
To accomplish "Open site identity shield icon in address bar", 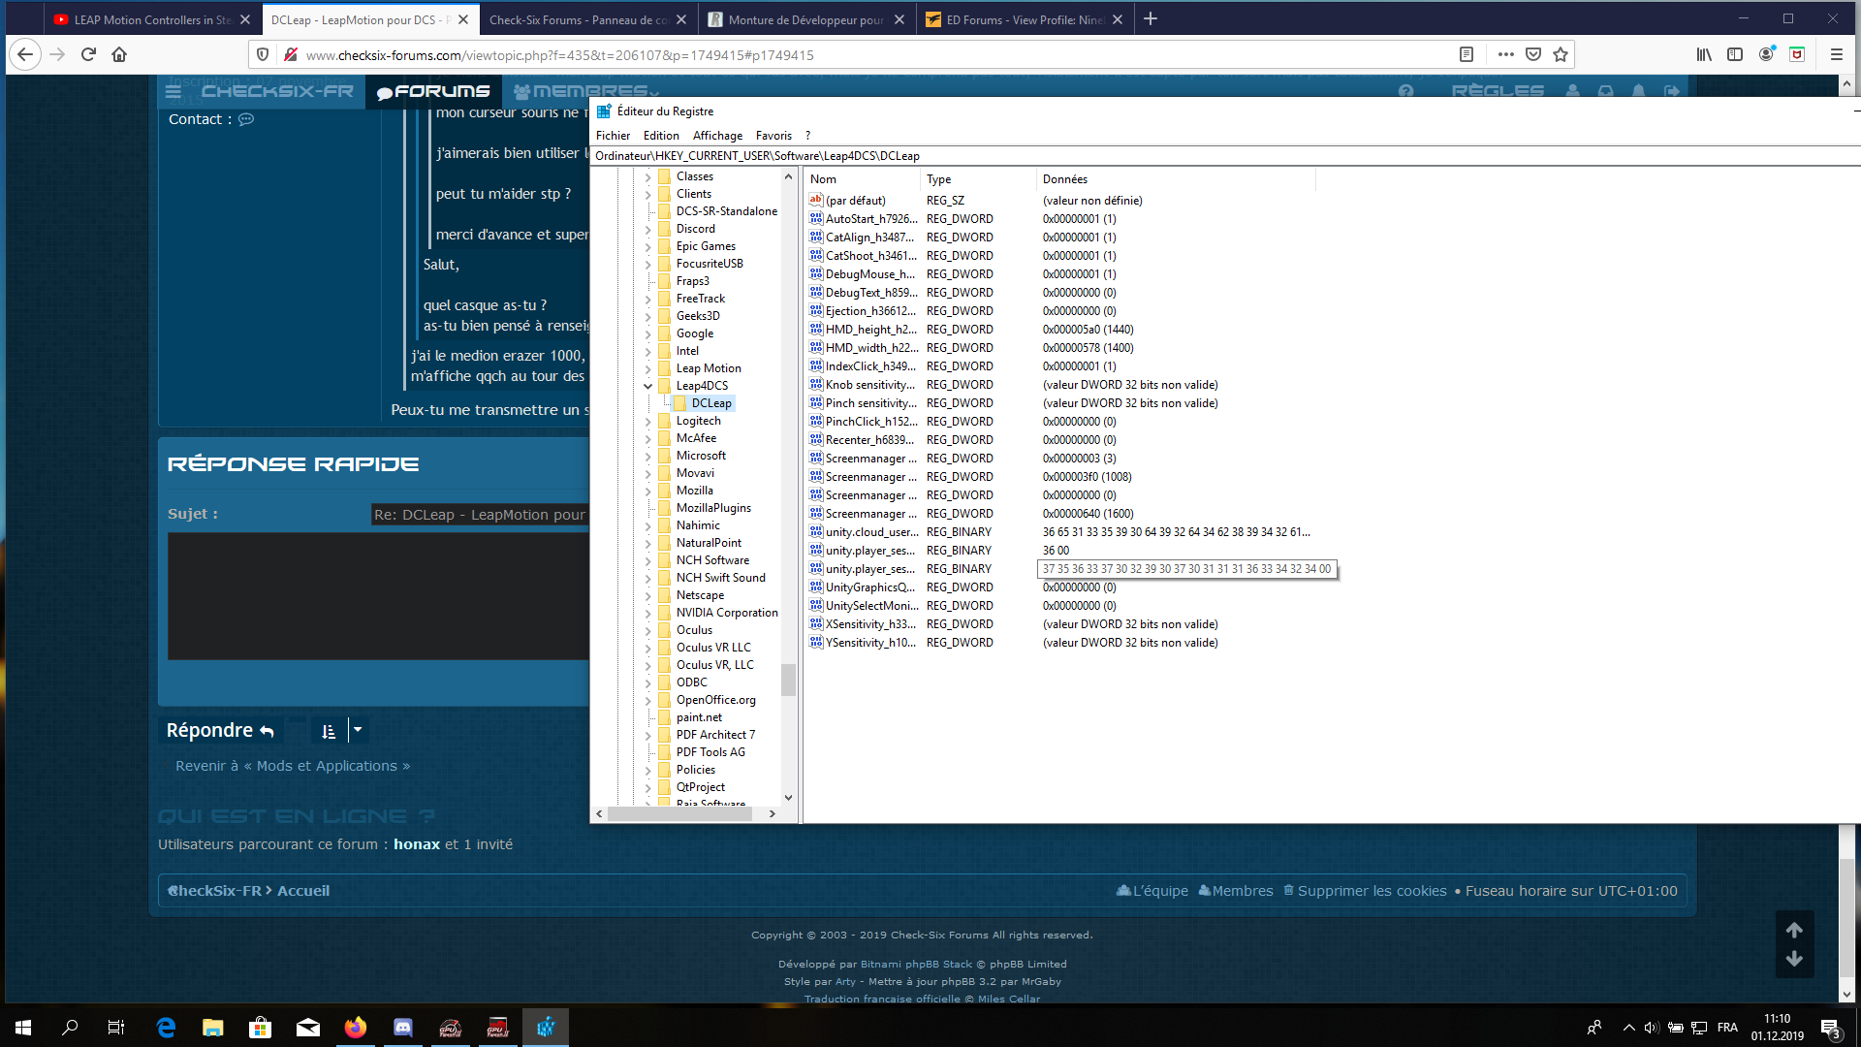I will [263, 55].
